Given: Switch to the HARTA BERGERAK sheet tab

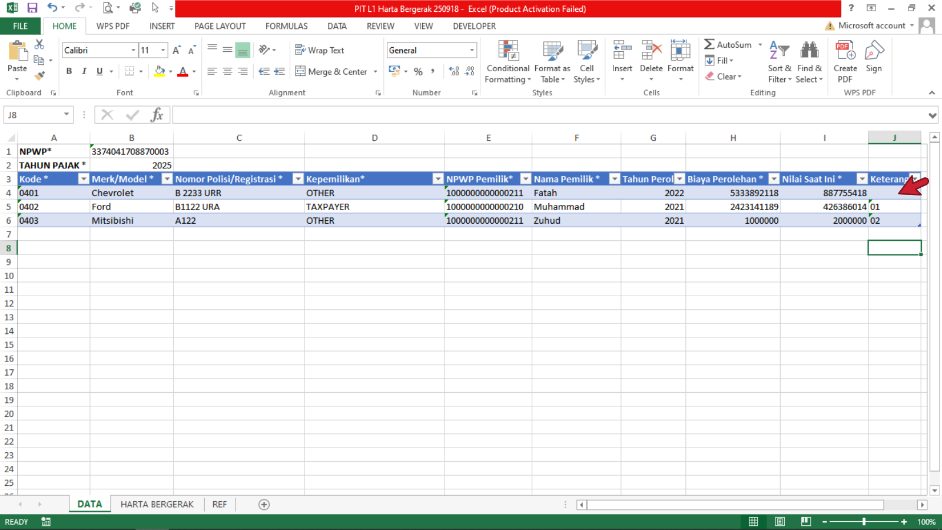Looking at the screenshot, I should 157,505.
